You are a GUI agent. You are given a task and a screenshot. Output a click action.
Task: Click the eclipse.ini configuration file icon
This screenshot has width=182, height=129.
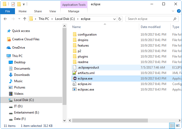pyautogui.click(x=75, y=84)
